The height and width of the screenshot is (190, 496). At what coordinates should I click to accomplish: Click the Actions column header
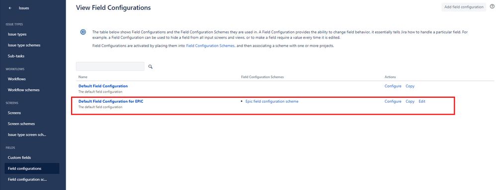tap(390, 77)
